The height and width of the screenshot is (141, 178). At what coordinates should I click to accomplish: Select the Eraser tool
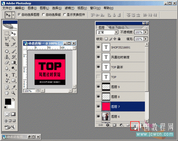[7, 62]
